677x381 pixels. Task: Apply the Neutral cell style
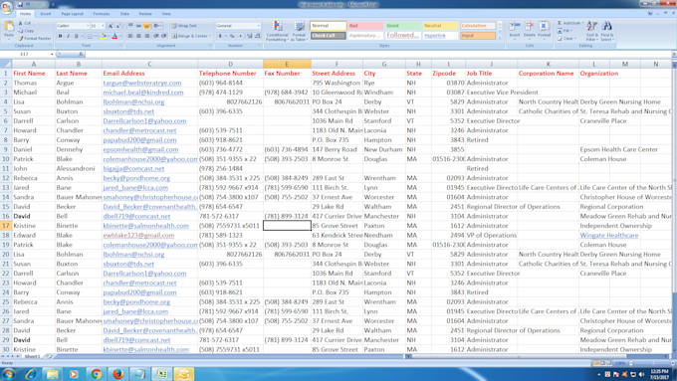[440, 26]
